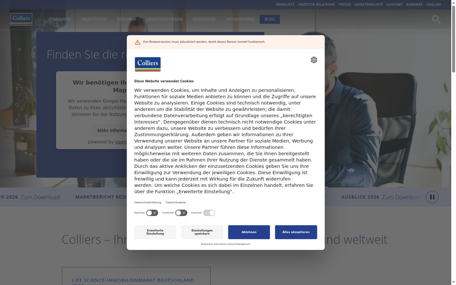Screen dimensions: 456x285
Task: Open language selector globe icon in cookie banner
Action: click(314, 60)
